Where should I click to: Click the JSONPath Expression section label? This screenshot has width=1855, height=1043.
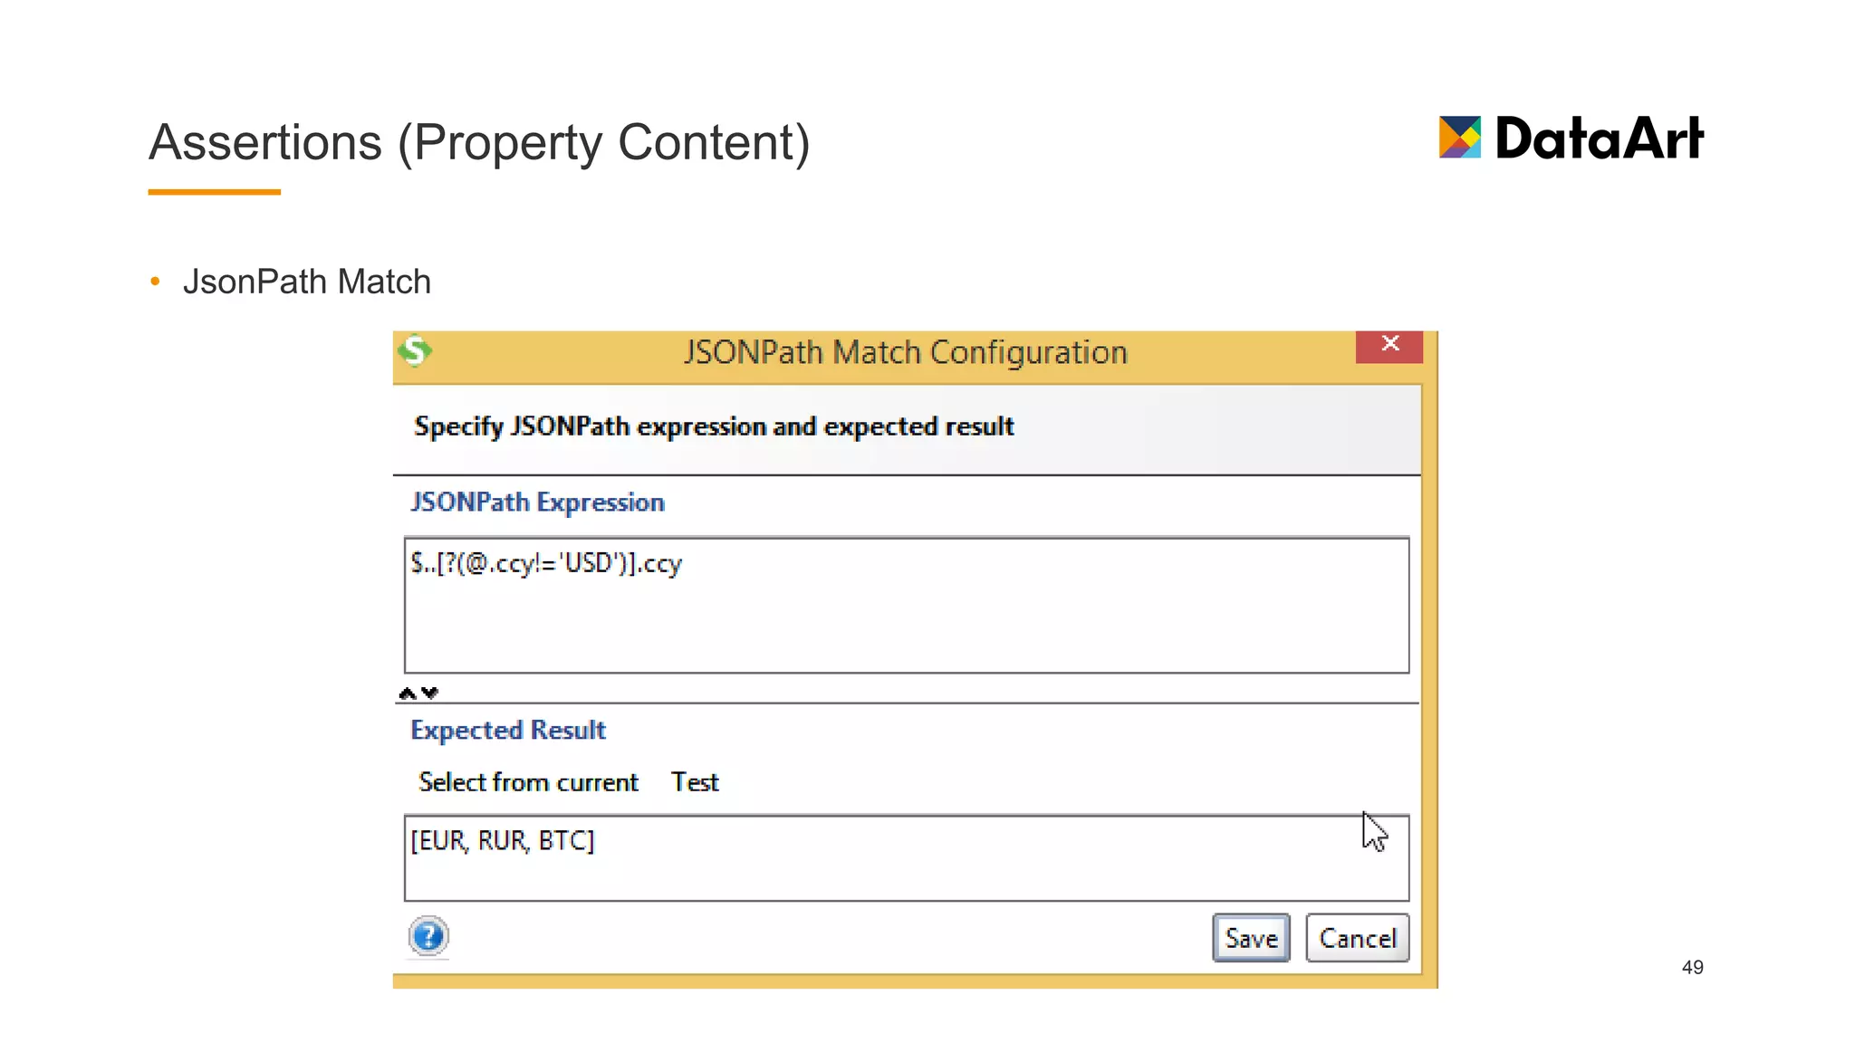click(537, 502)
